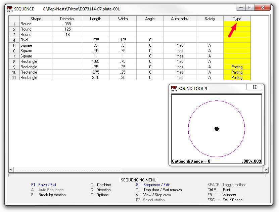This screenshot has height=212, width=279.
Task: Minimize the SEQUENCE window
Action: [x=241, y=7]
